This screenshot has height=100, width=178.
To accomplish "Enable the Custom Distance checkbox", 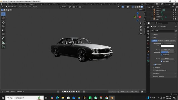I will click(x=155, y=70).
